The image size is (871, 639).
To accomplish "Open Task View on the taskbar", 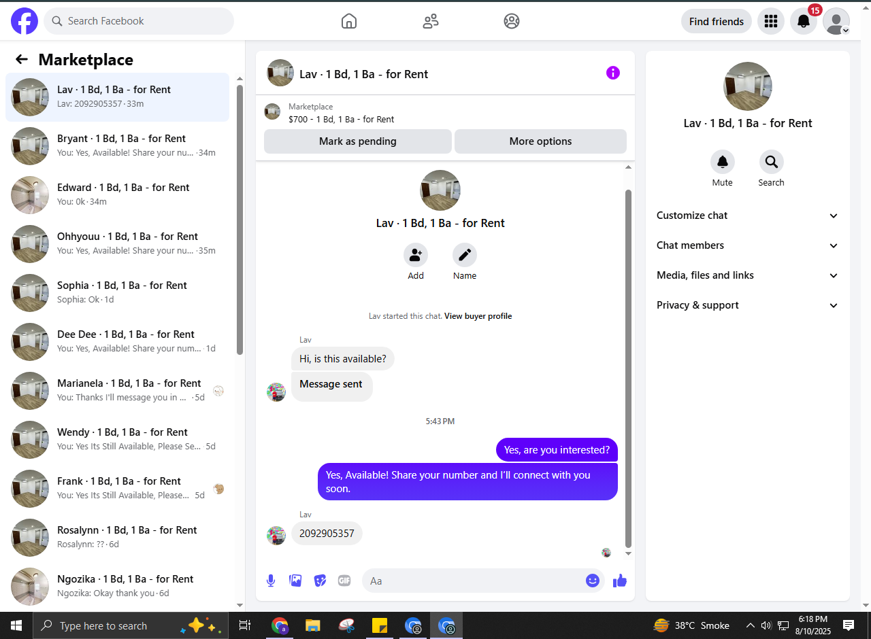I will point(245,625).
